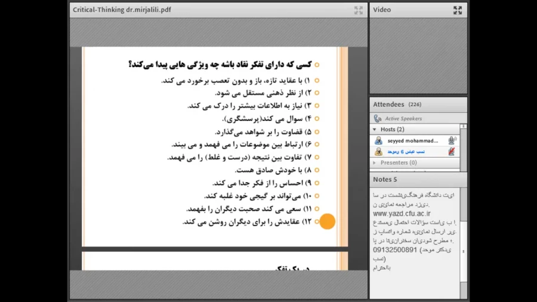Click the second host's avatar icon
537x302 pixels.
pyautogui.click(x=378, y=152)
